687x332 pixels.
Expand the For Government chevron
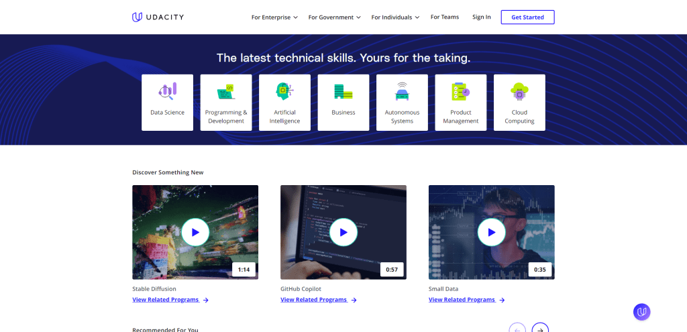tap(358, 17)
